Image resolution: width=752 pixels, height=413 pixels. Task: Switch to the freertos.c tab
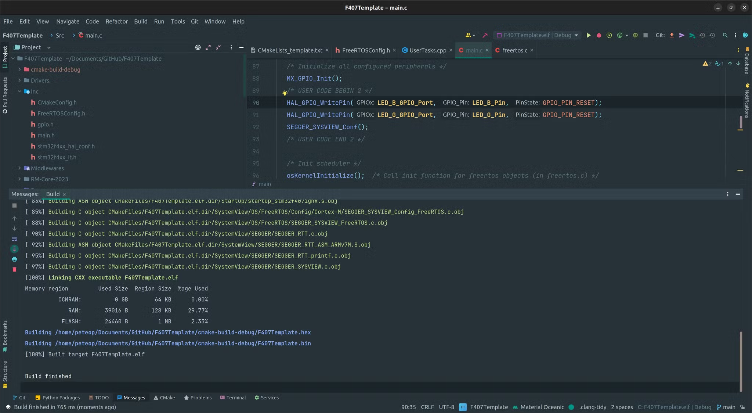pyautogui.click(x=514, y=50)
